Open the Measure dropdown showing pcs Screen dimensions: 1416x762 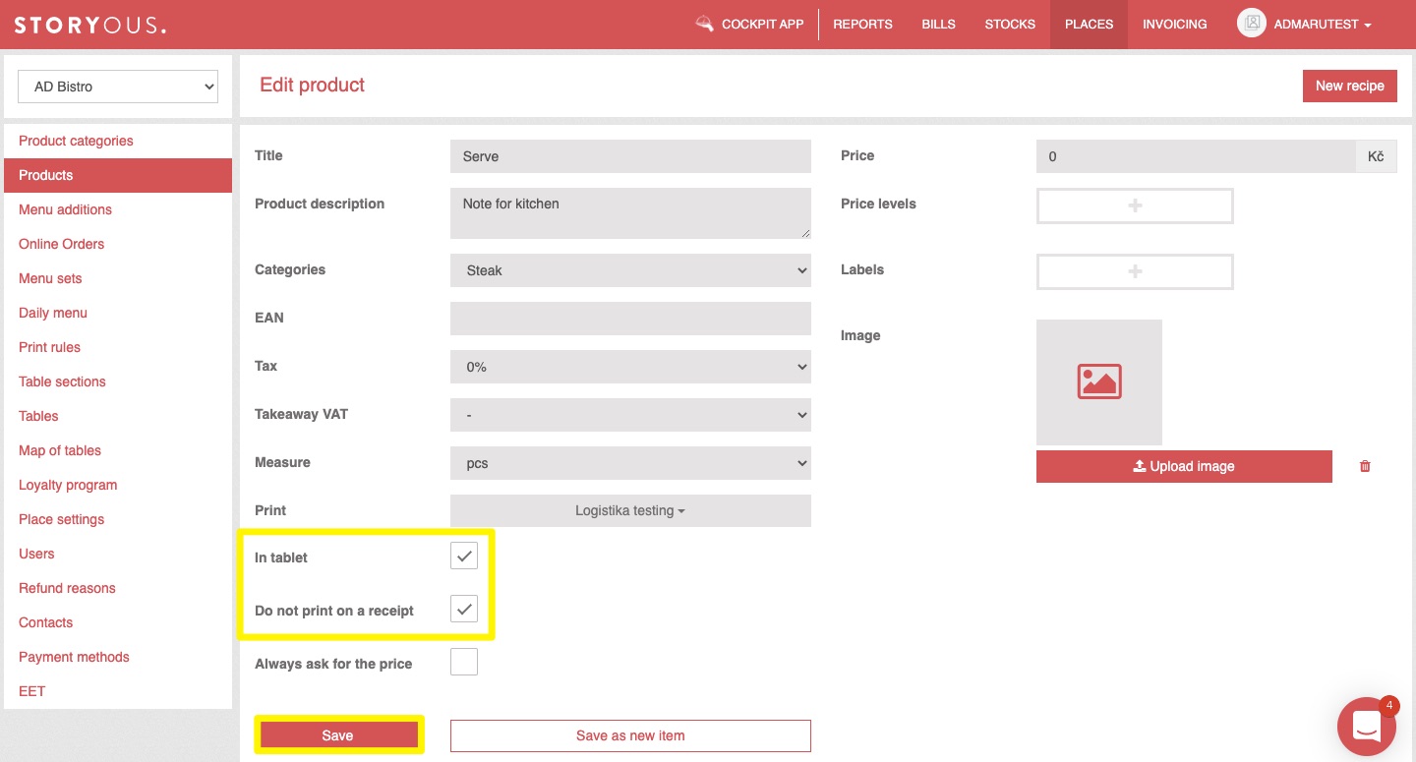(630, 463)
